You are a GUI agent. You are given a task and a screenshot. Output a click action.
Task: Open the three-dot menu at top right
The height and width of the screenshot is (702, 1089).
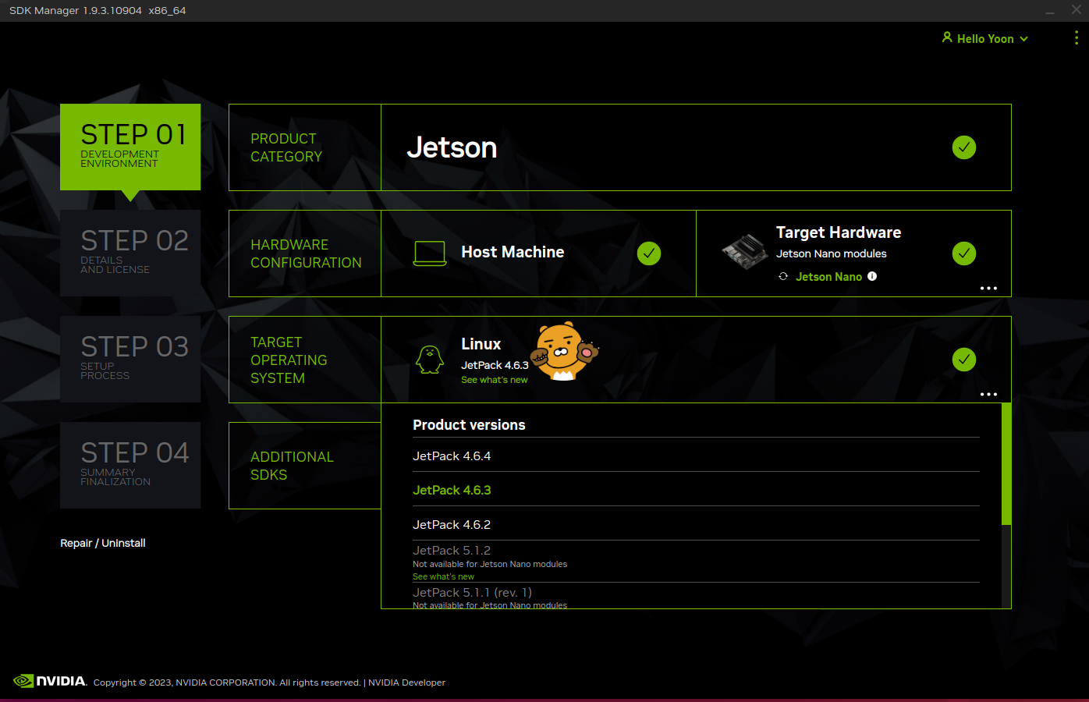coord(1077,37)
